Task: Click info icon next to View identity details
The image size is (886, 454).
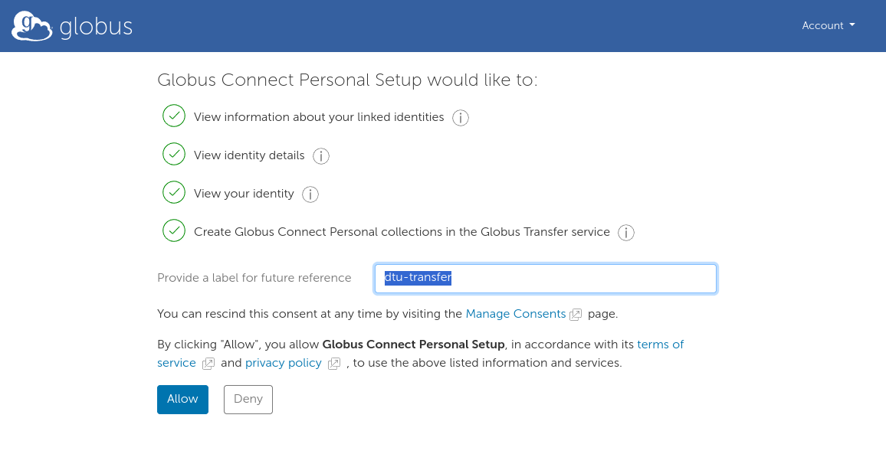Action: [x=321, y=156]
